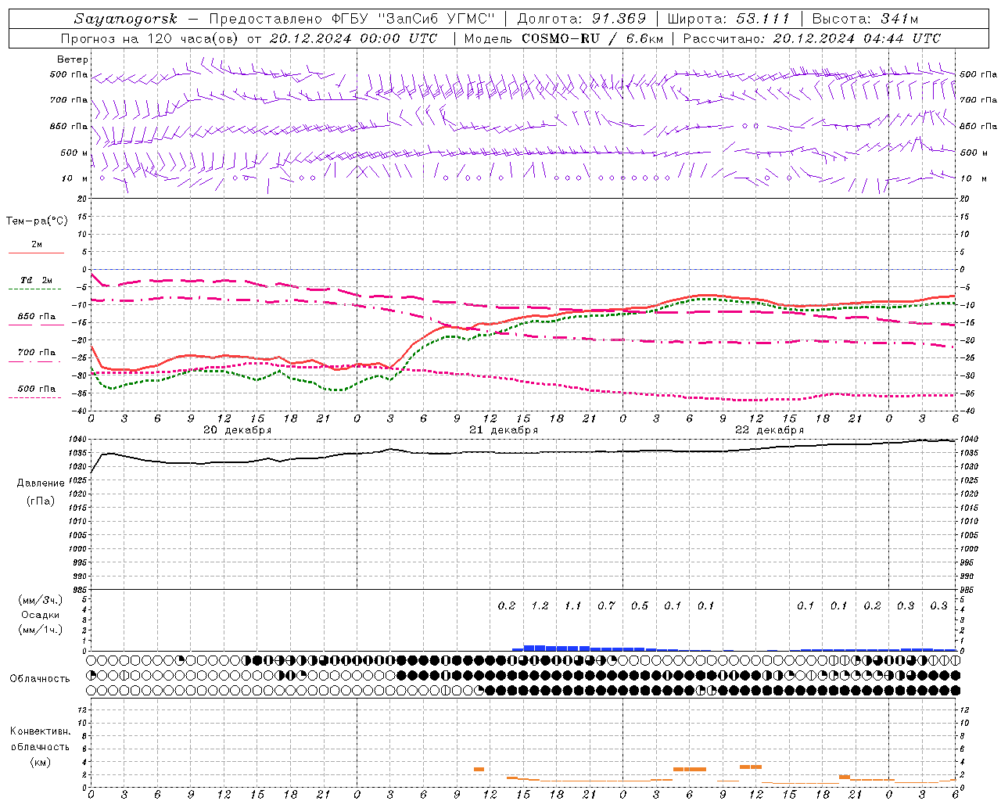1001x801 pixels.
Task: Click the (гПа) unit under Давление
Action: (41, 501)
